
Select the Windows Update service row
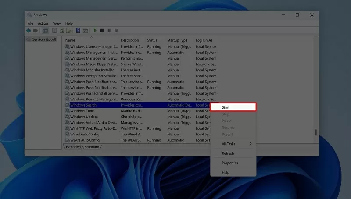pos(84,117)
